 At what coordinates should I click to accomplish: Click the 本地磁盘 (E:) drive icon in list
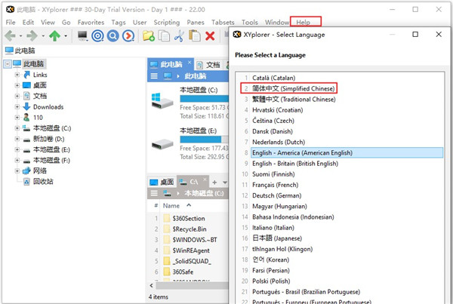pyautogui.click(x=162, y=144)
